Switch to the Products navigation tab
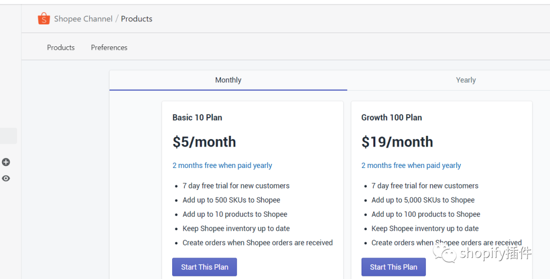550x279 pixels. (x=61, y=47)
